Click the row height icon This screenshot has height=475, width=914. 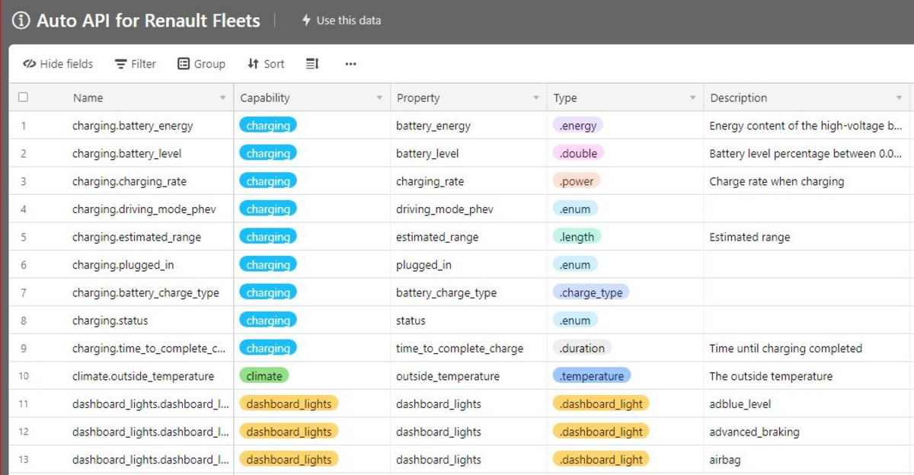[x=312, y=64]
